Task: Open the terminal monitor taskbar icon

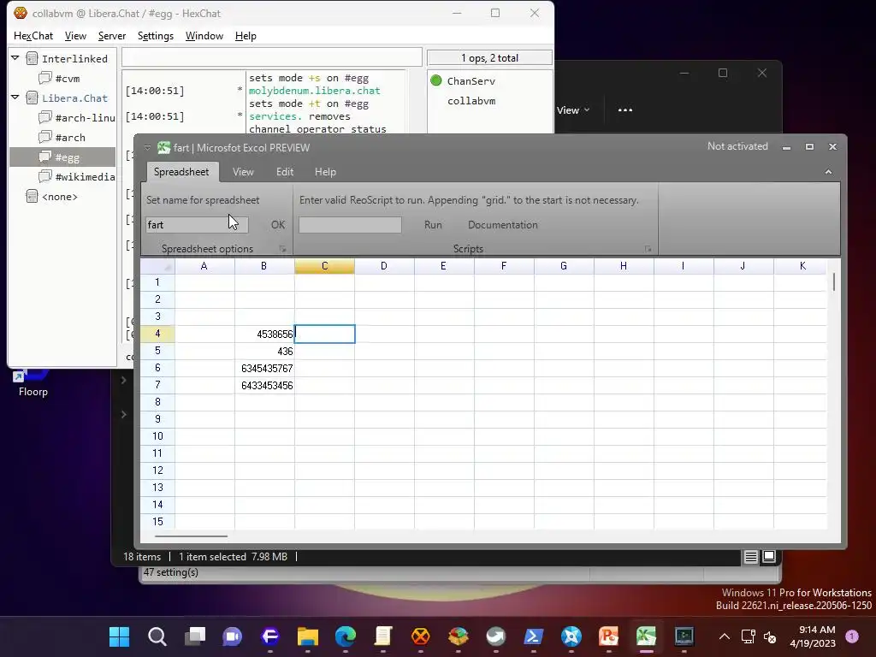Action: (684, 636)
